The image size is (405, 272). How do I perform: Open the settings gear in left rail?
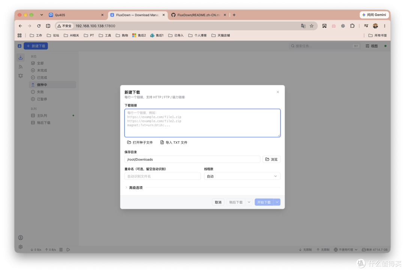tap(21, 247)
